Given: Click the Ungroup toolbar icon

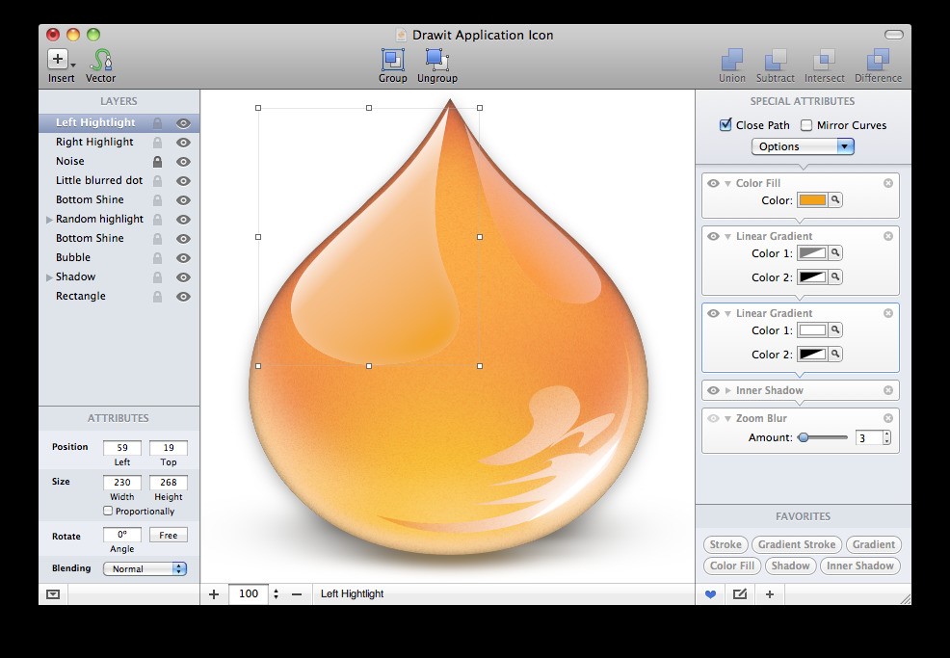Looking at the screenshot, I should [436, 60].
